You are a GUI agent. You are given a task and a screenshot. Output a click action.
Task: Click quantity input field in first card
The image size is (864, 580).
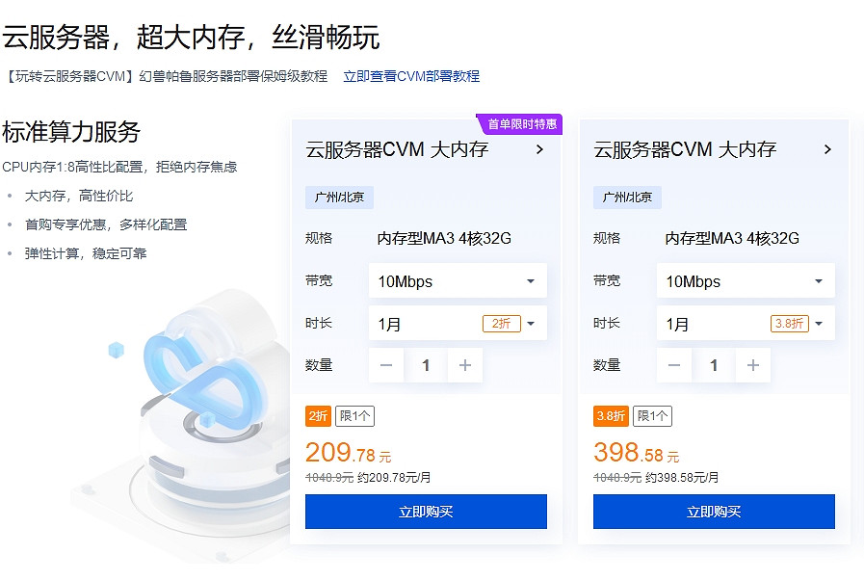(x=426, y=365)
